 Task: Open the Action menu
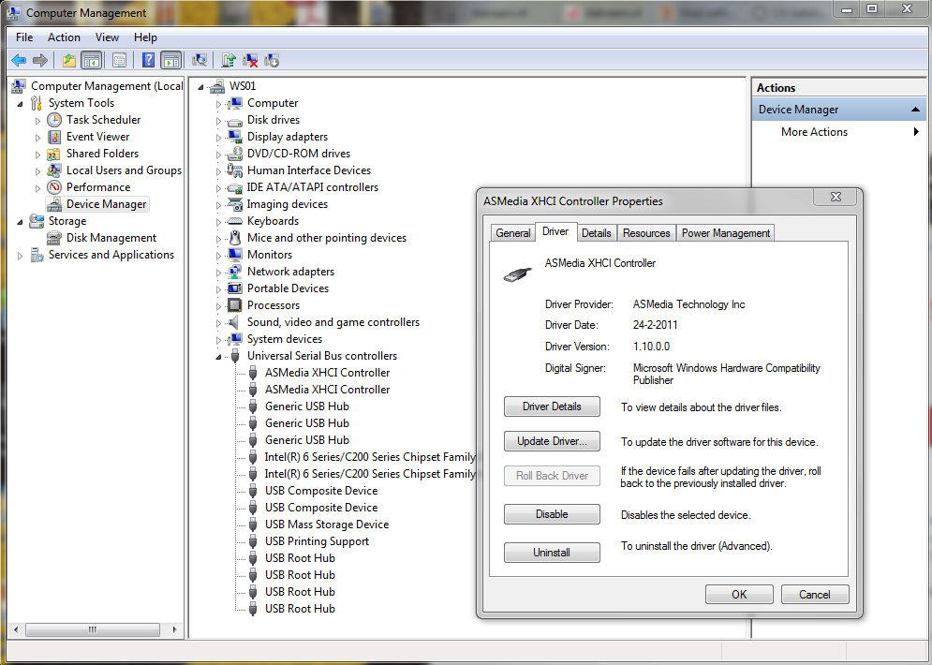pos(65,37)
